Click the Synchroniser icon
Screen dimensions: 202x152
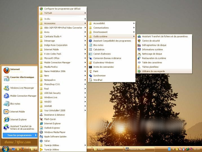point(90,76)
